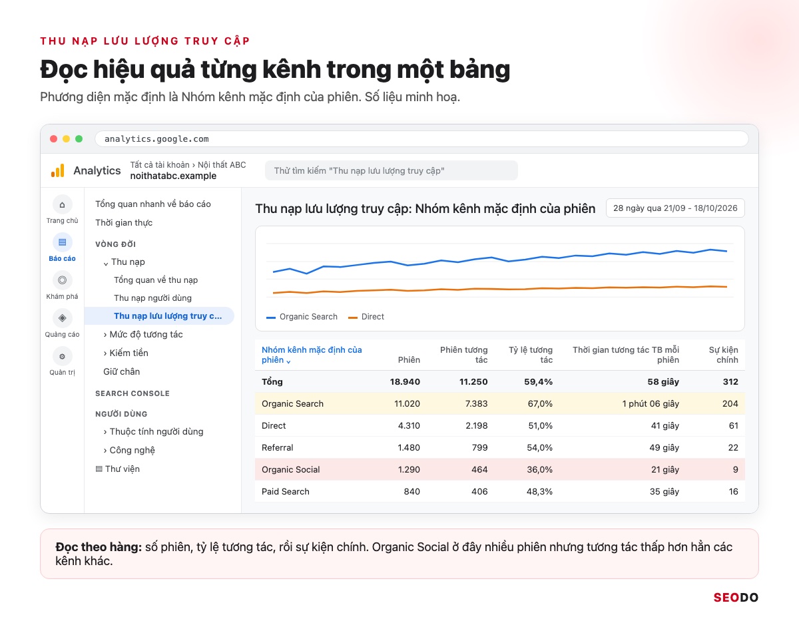Click the Analytics search box
The width and height of the screenshot is (799, 619).
pos(391,170)
